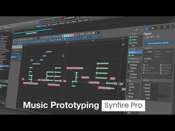Select the instrument inspector tab icon

[153, 28]
